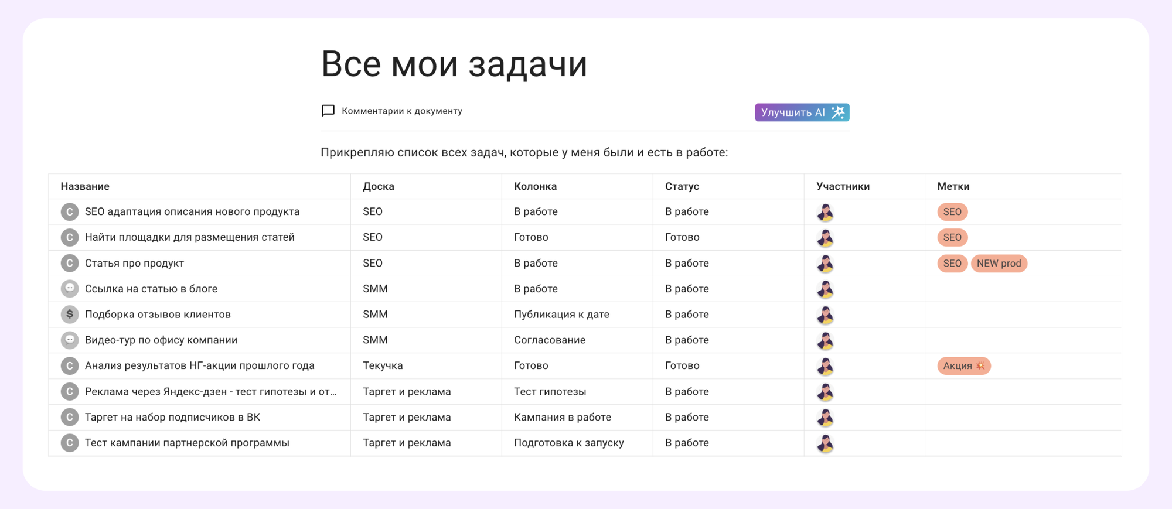Click the Все мои задачи title
Image resolution: width=1172 pixels, height=509 pixels.
pos(454,64)
